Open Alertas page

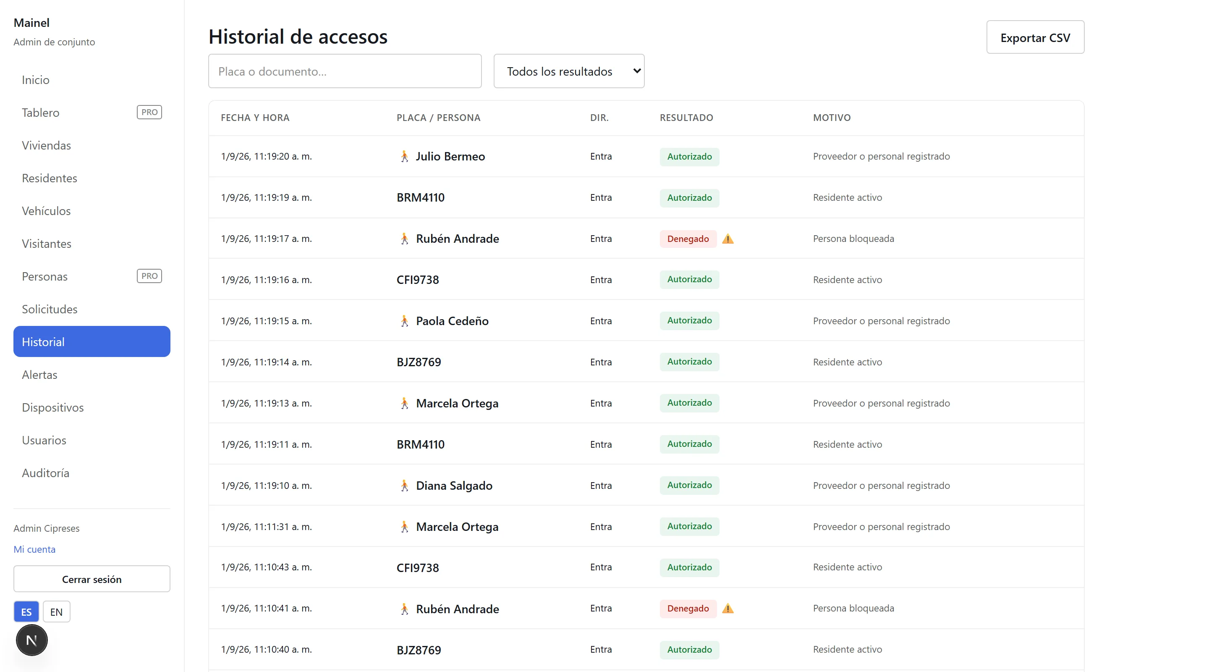click(x=92, y=375)
